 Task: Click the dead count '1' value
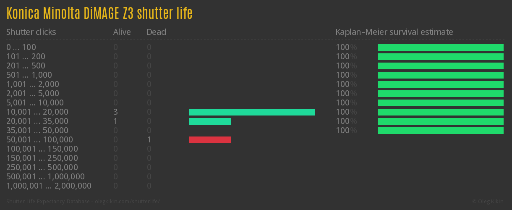[149, 140]
